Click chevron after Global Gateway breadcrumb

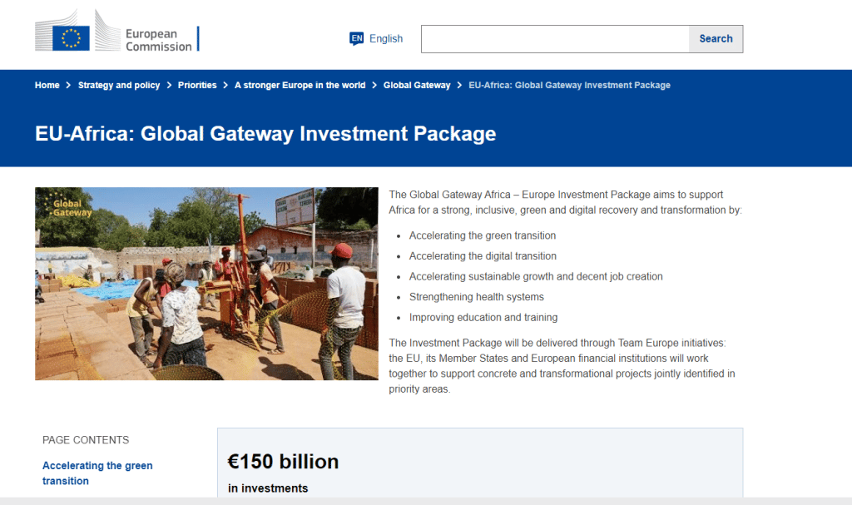(459, 86)
